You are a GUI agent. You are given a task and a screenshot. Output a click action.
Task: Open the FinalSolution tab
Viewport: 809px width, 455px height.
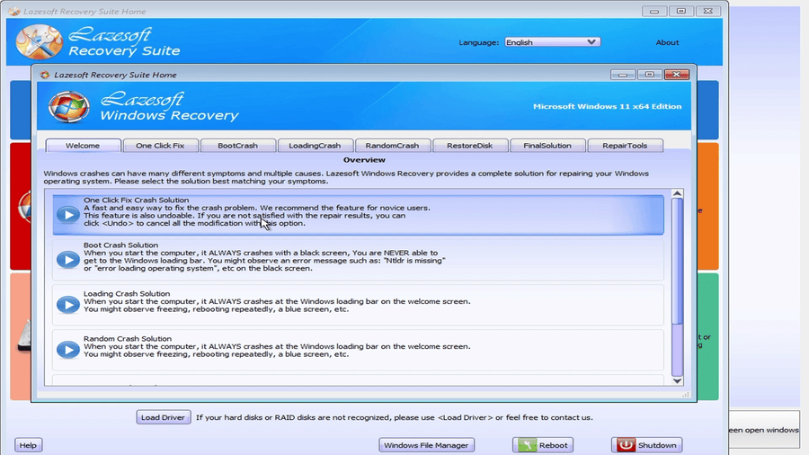coord(547,146)
